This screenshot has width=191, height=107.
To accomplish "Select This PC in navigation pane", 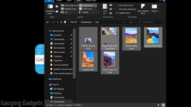I will tap(56, 84).
